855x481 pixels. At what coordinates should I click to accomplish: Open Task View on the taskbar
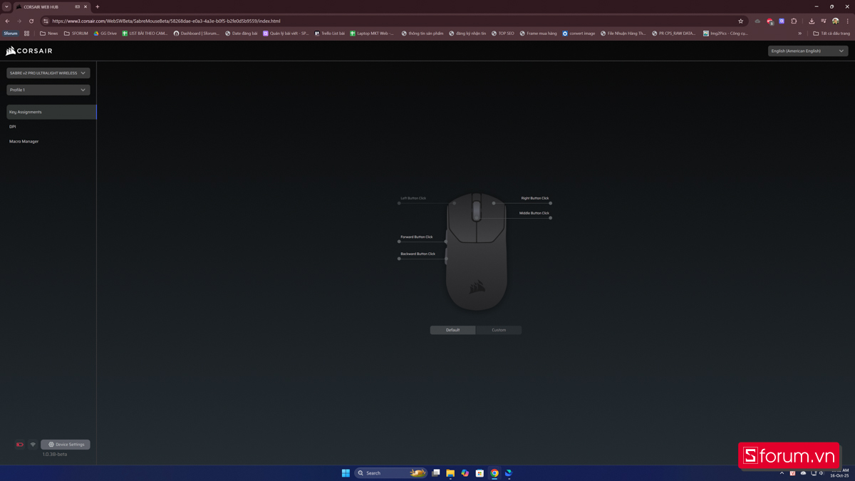pyautogui.click(x=436, y=473)
